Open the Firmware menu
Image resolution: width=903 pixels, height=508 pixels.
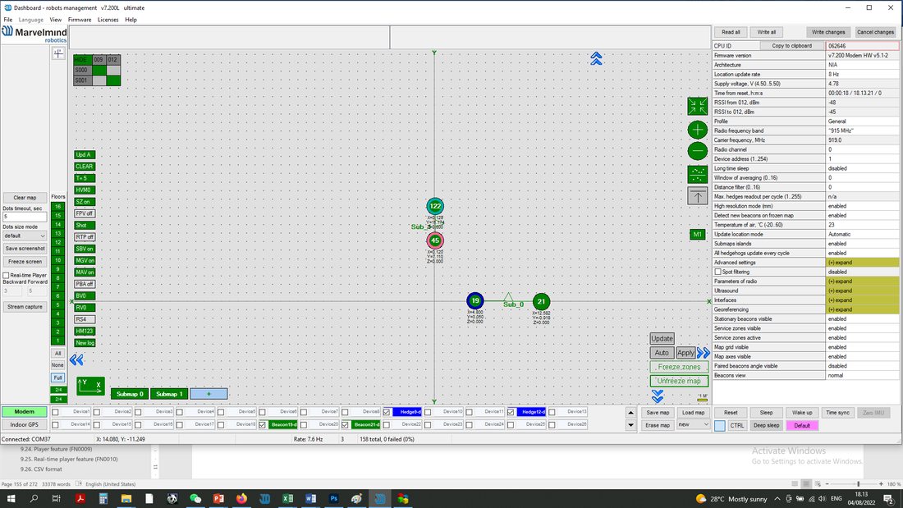coord(80,20)
